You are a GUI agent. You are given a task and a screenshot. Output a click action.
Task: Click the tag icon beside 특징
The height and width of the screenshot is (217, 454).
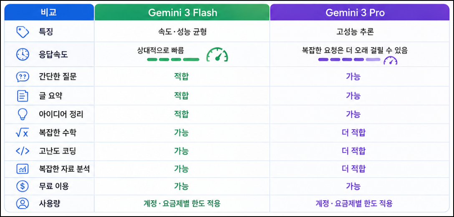point(22,32)
